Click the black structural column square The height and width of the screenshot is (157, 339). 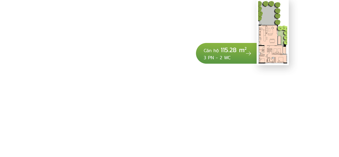tap(285, 45)
